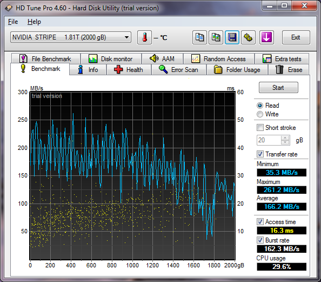Switch to the Random Access tab
Image resolution: width=321 pixels, height=282 pixels.
[x=219, y=59]
